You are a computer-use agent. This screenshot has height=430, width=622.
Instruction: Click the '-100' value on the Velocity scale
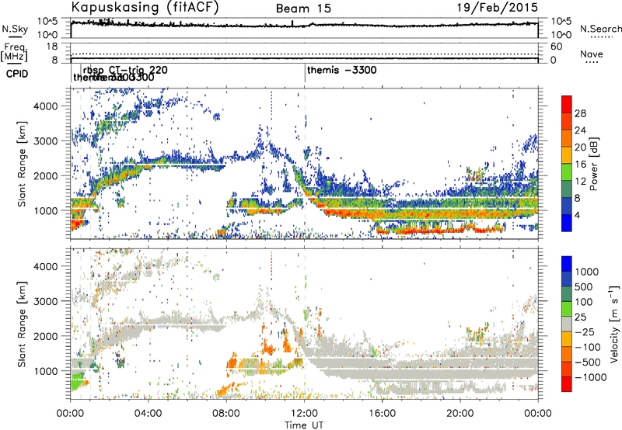point(588,347)
